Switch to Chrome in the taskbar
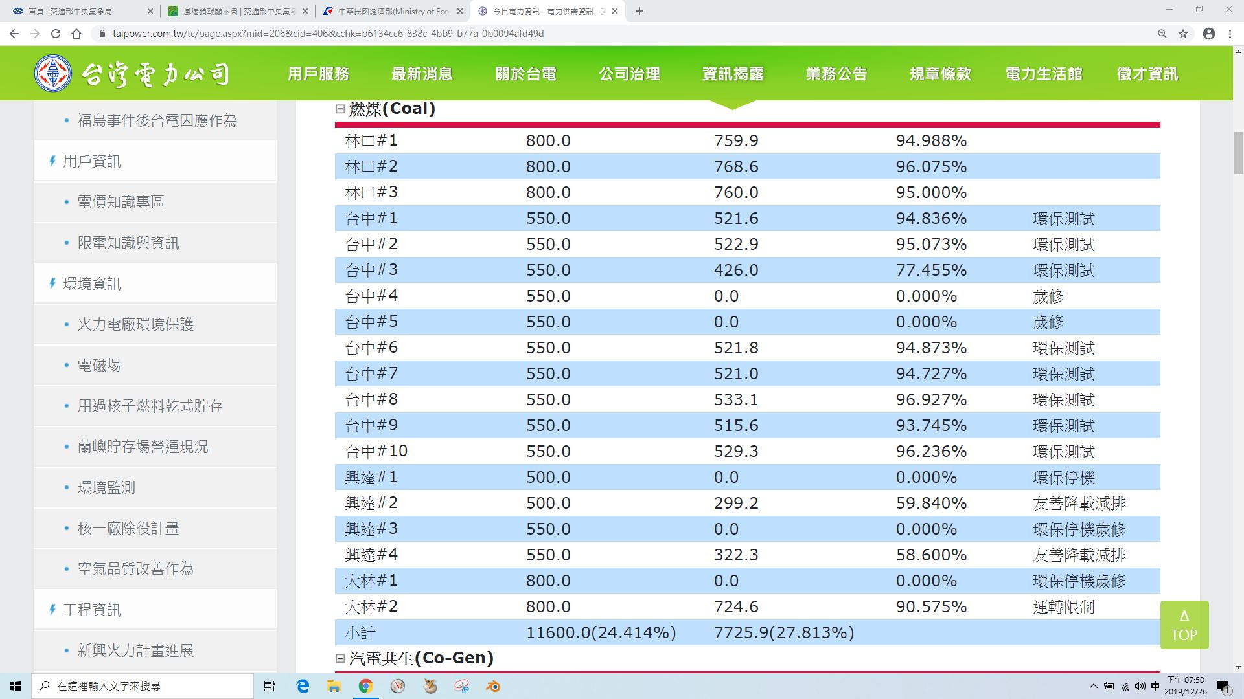This screenshot has height=699, width=1244. click(365, 686)
